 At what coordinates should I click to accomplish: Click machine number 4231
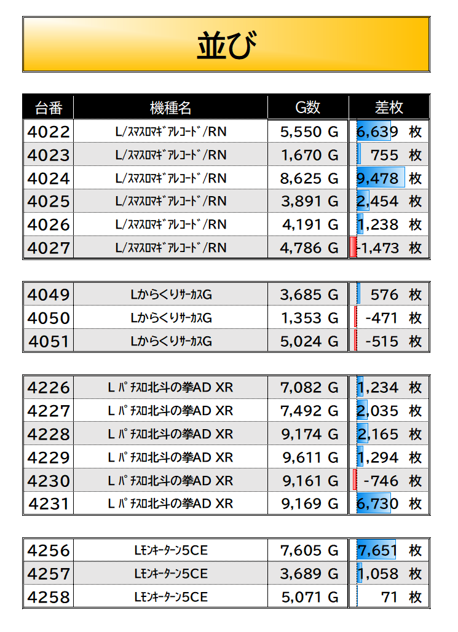point(49,504)
